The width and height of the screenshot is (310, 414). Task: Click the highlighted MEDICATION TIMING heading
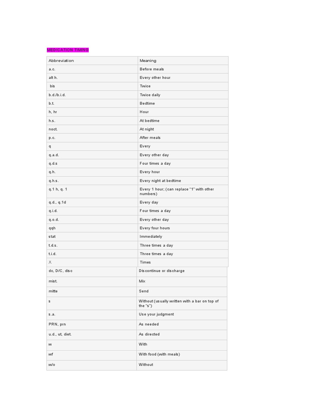point(67,50)
